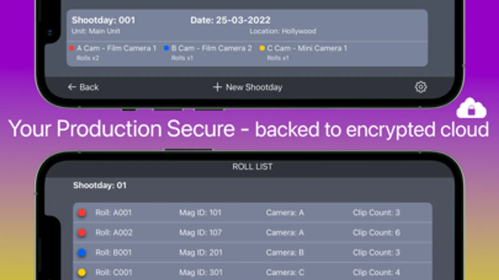Image resolution: width=499 pixels, height=280 pixels.
Task: Open Roll C001 row
Action: point(114,273)
